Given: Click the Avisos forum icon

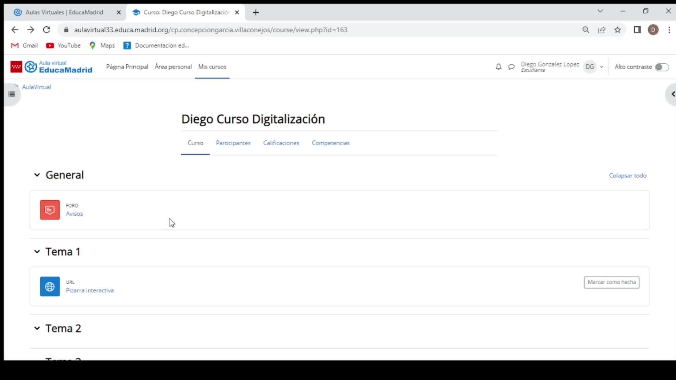Looking at the screenshot, I should pos(50,210).
